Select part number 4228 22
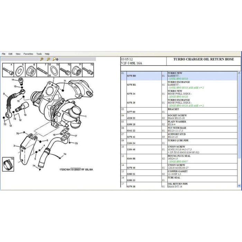The height and width of the screenshot is (242, 242). 131,118
